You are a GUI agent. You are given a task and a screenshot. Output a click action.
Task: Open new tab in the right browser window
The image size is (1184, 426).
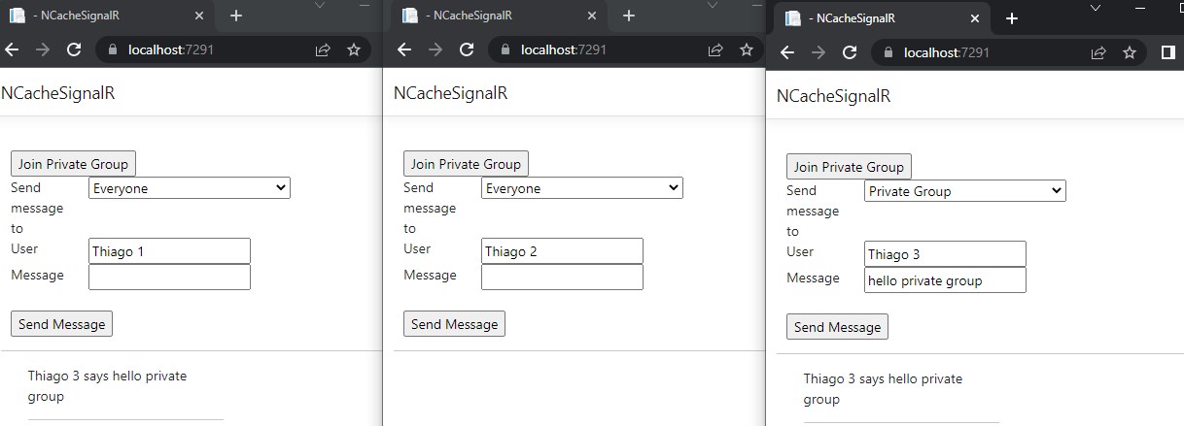pyautogui.click(x=1012, y=18)
